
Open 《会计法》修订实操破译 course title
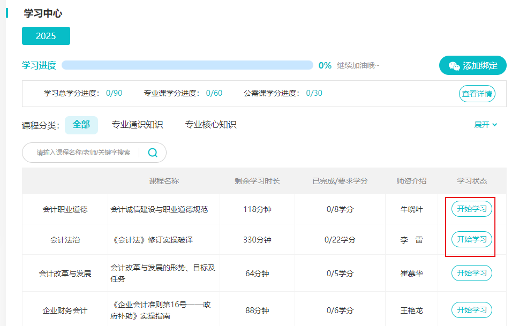(x=152, y=240)
